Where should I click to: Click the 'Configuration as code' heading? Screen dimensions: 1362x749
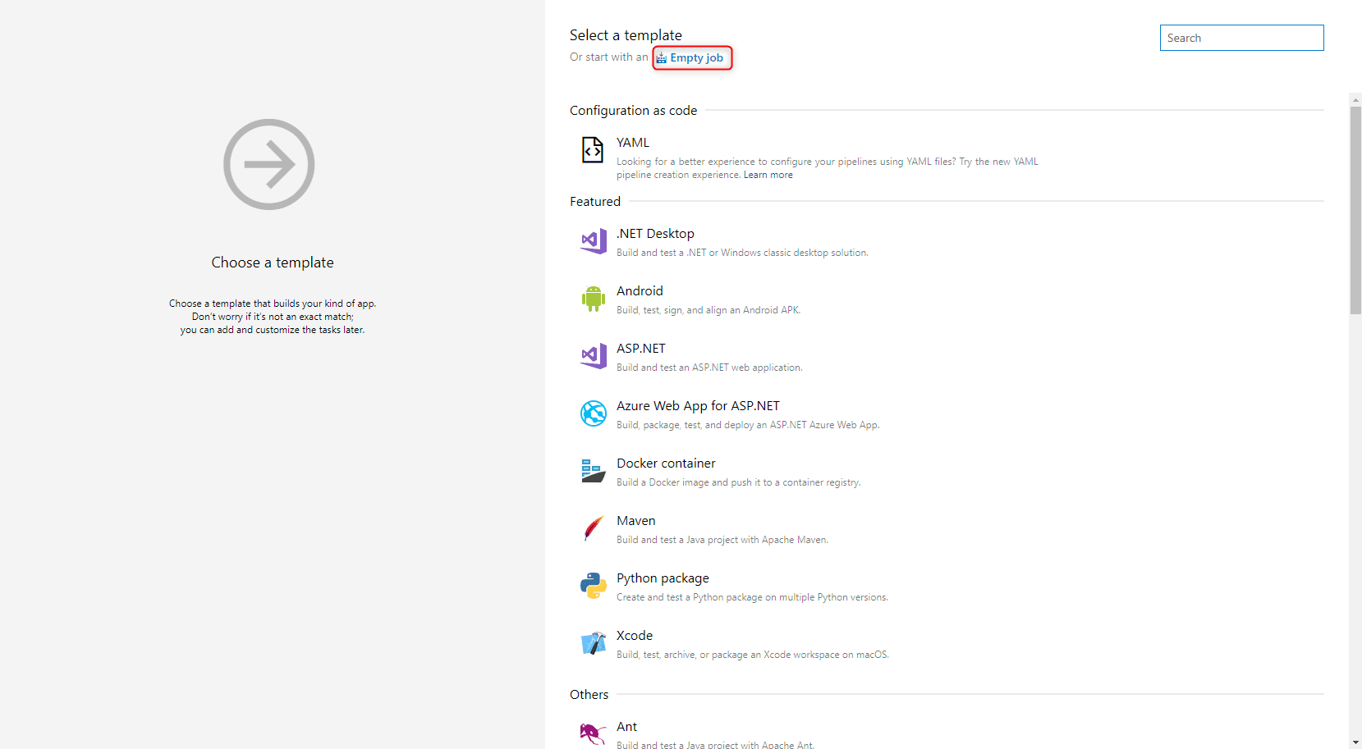pos(633,111)
